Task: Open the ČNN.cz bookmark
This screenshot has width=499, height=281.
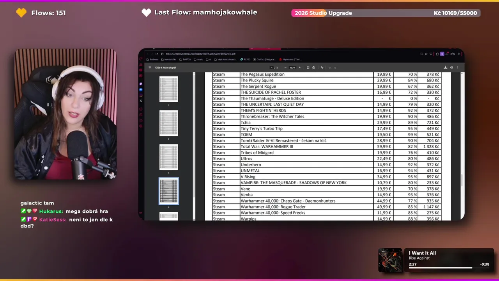Action: [x=265, y=59]
